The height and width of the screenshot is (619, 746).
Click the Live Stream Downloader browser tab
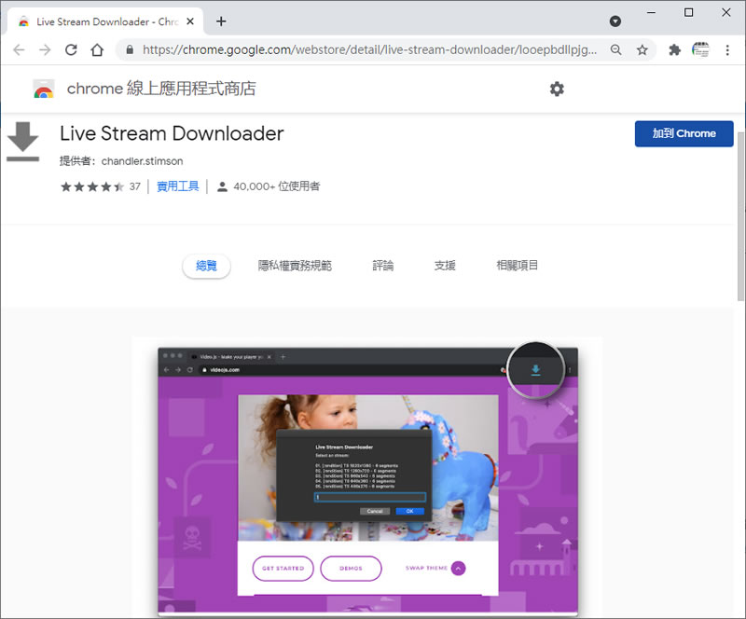[x=105, y=21]
